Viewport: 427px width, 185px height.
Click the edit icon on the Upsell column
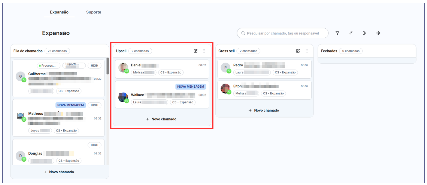click(195, 51)
